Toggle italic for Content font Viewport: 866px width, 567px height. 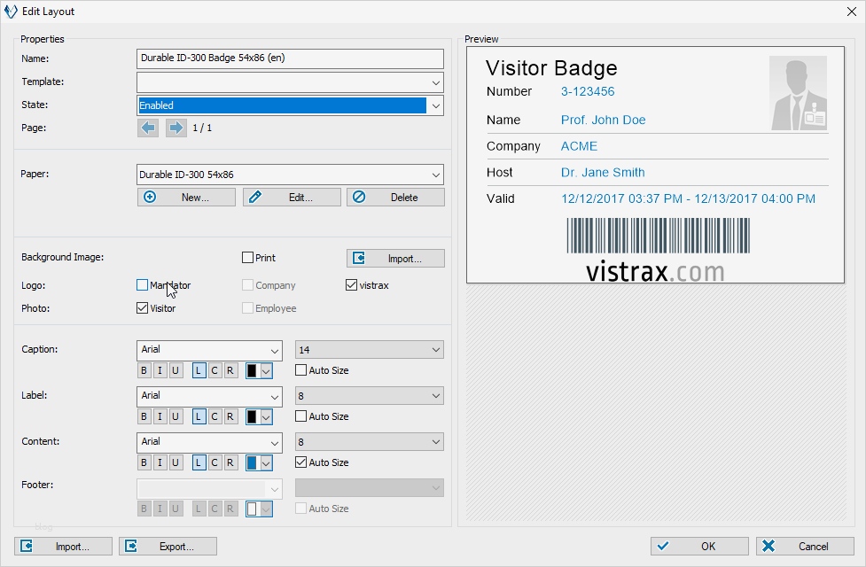coord(160,462)
